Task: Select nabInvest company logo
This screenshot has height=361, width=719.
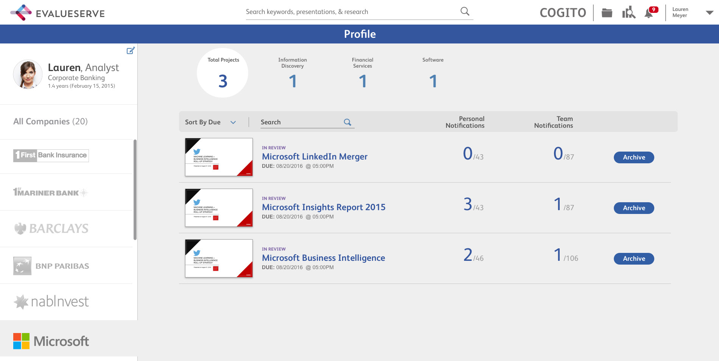Action: coord(51,302)
